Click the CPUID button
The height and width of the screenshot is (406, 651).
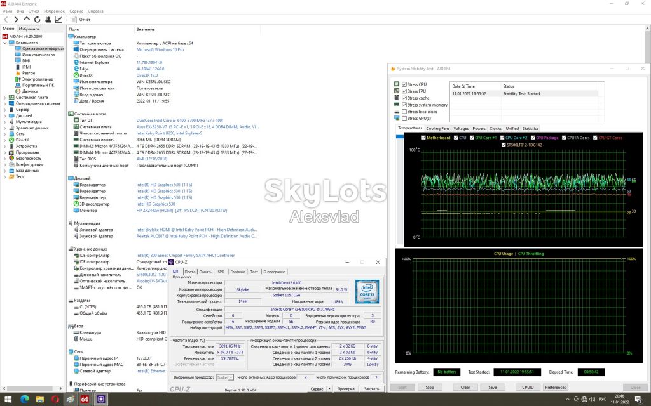coord(528,387)
